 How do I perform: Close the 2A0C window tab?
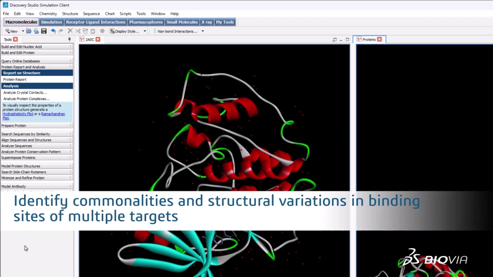point(98,39)
